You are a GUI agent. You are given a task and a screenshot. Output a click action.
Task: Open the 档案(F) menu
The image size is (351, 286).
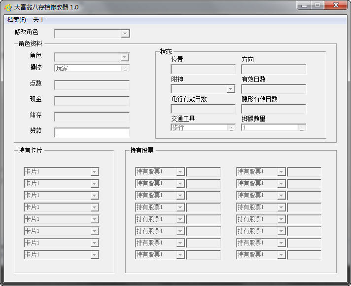point(17,20)
